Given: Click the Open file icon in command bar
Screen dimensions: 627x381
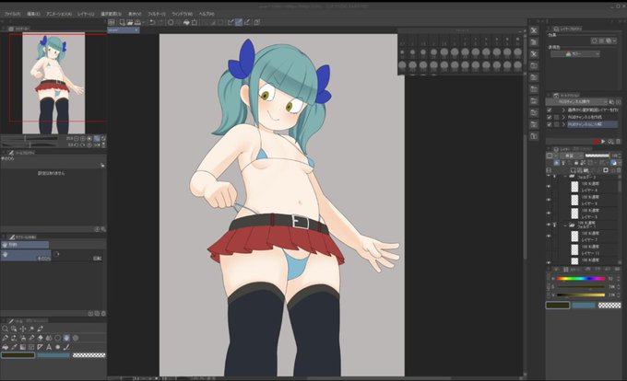Looking at the screenshot, I should coord(130,22).
